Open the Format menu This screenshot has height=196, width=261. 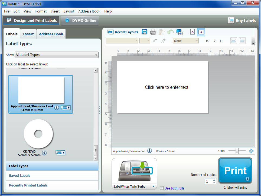click(41, 11)
